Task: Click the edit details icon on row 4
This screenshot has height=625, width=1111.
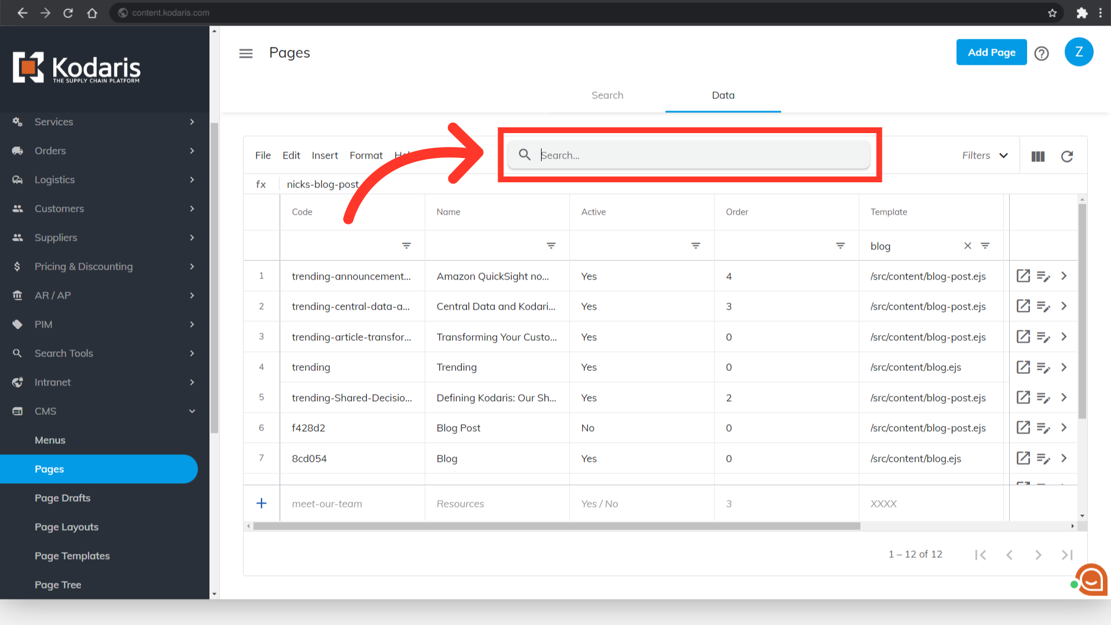Action: [1043, 367]
